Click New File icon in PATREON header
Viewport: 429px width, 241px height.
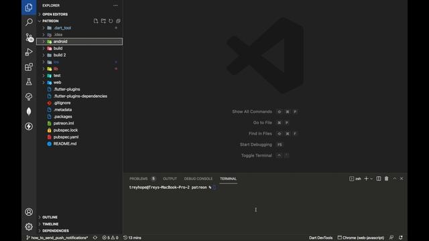(x=96, y=21)
